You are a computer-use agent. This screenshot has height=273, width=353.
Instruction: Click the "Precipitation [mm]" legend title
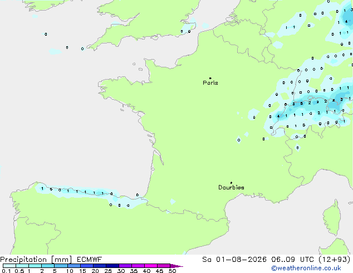click(x=36, y=260)
